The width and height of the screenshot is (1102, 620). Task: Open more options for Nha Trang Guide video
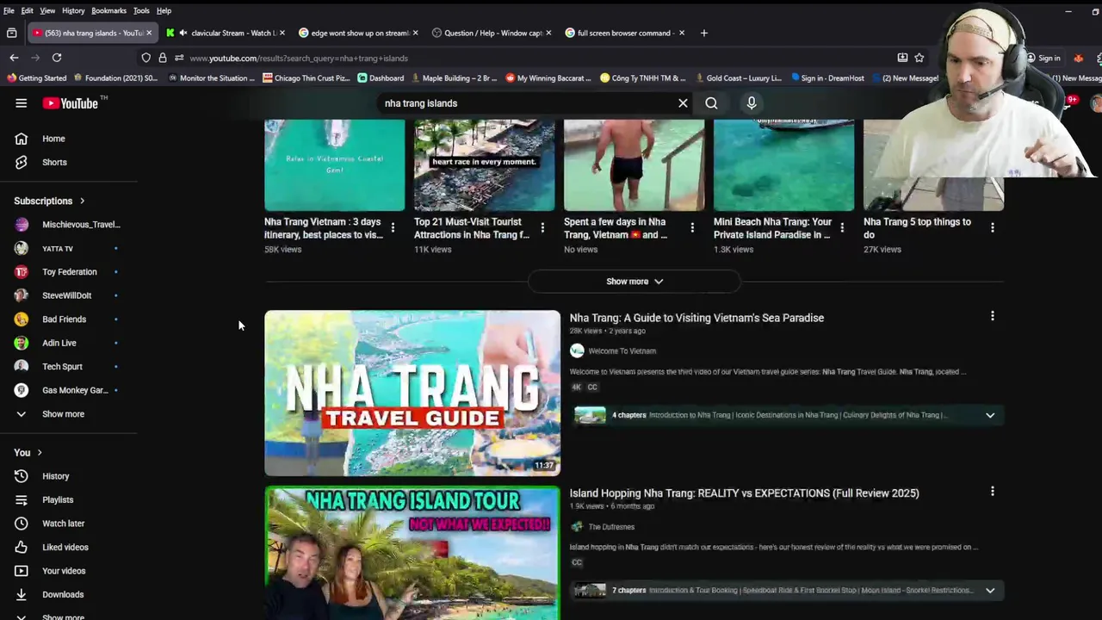992,316
